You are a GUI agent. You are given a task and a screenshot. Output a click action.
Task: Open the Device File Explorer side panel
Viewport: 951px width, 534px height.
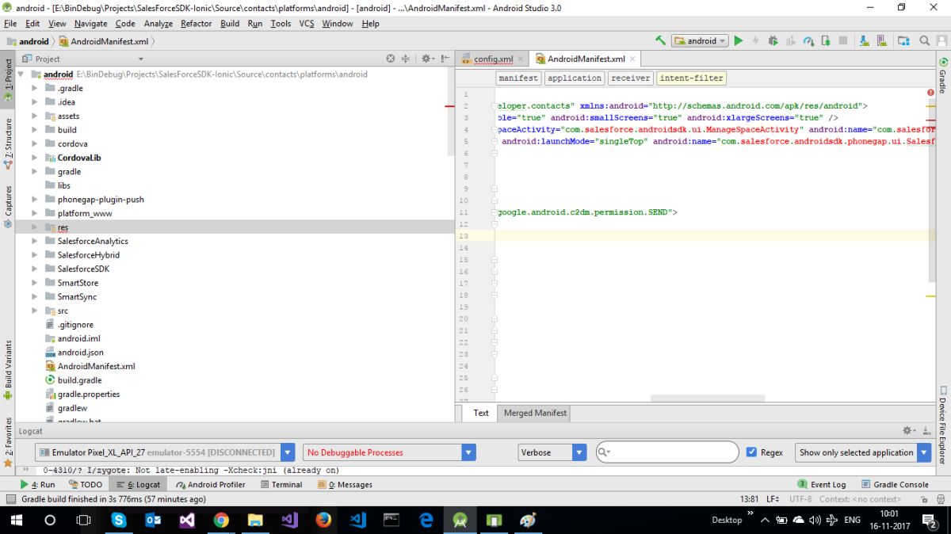click(943, 425)
